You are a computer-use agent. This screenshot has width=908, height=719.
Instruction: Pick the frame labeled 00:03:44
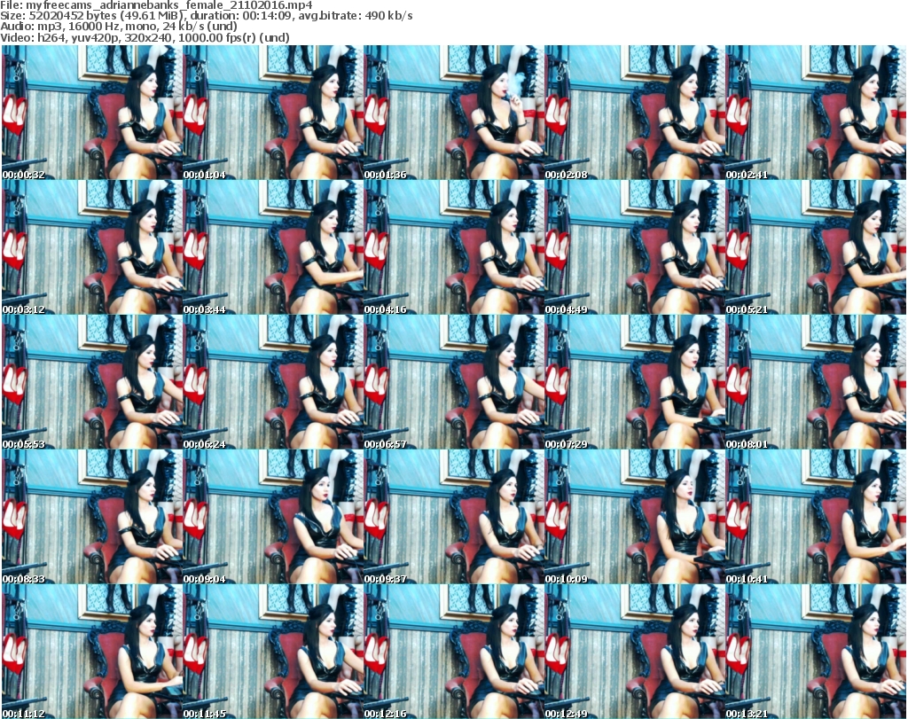[273, 247]
